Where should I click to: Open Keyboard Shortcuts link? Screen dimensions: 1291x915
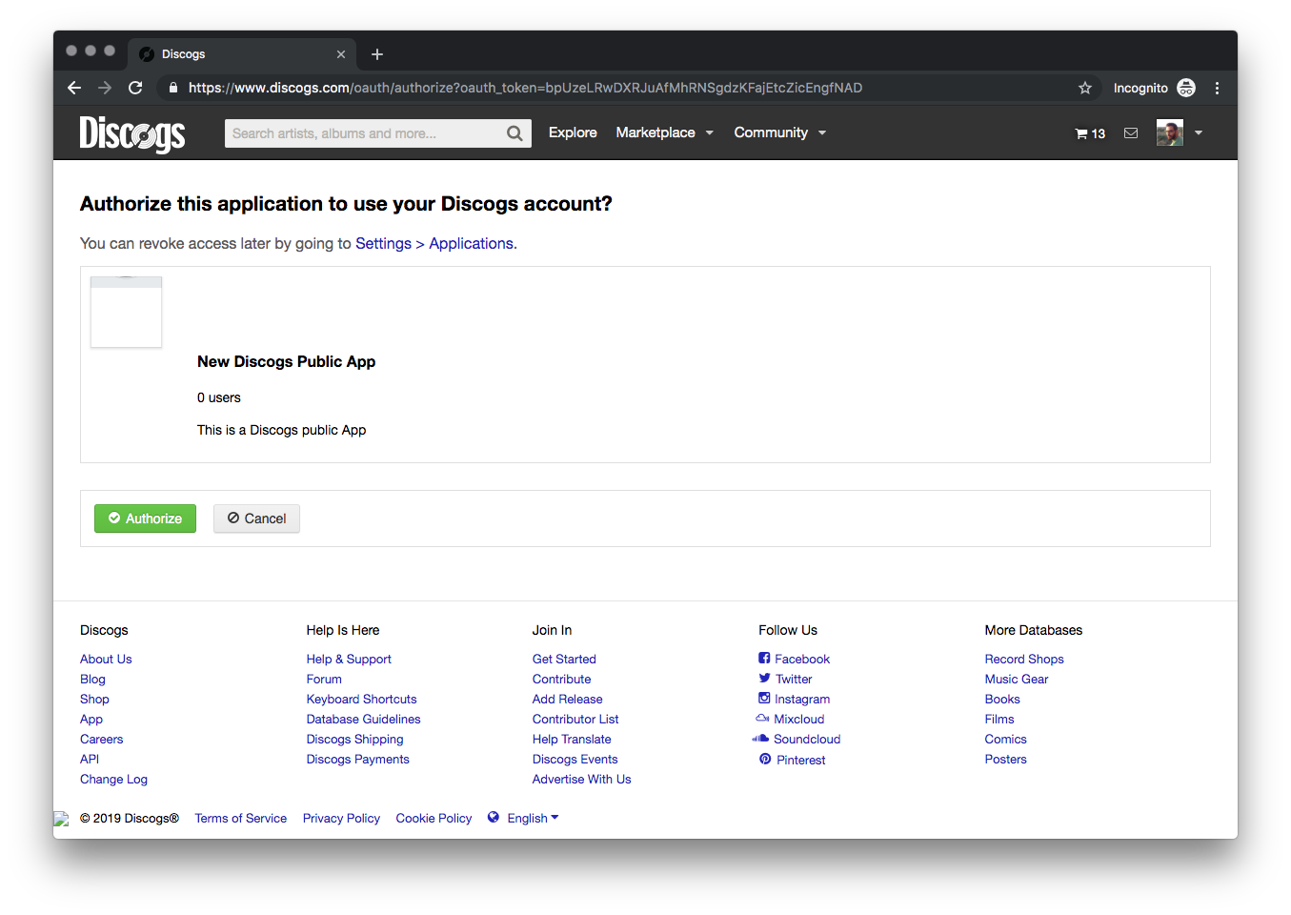(x=361, y=699)
